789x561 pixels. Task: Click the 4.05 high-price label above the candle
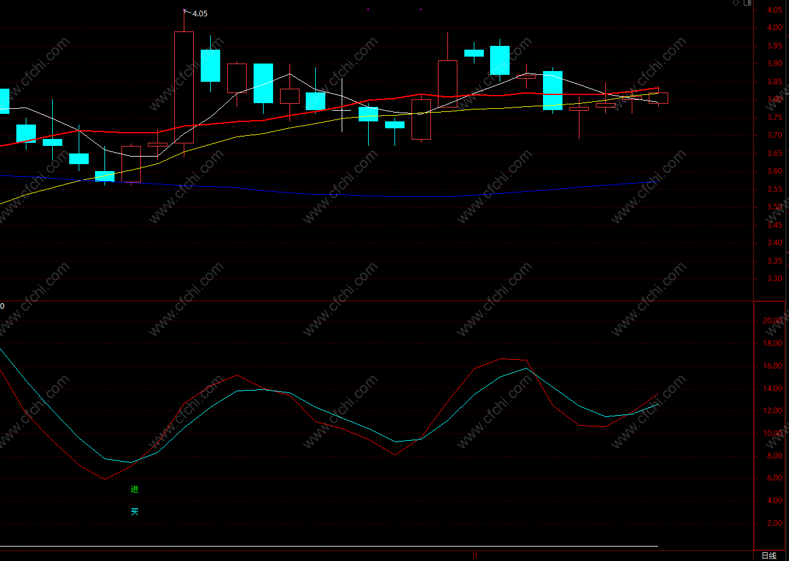tap(199, 13)
